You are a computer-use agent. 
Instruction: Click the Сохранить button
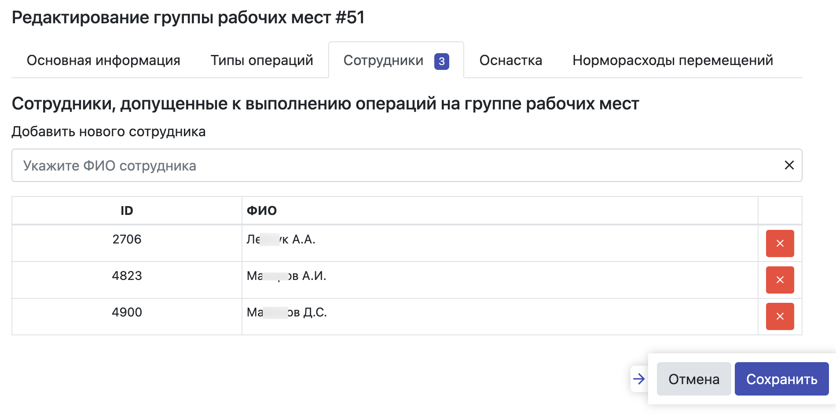click(781, 379)
